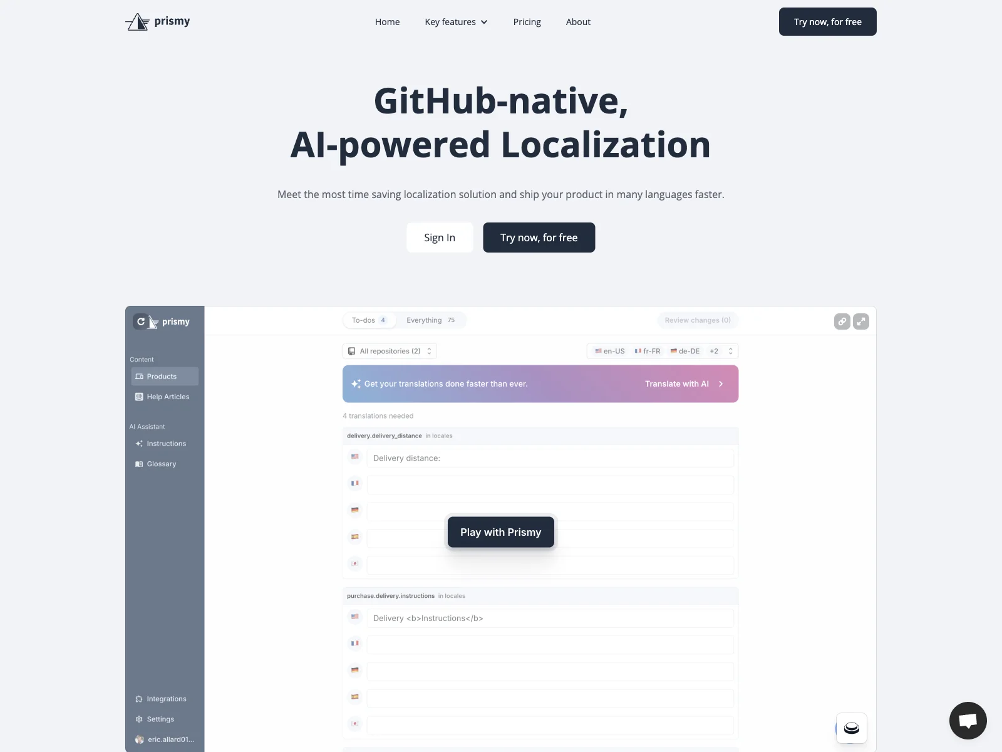Click the Delivery distance: English input field
This screenshot has width=1002, height=752.
pos(550,458)
